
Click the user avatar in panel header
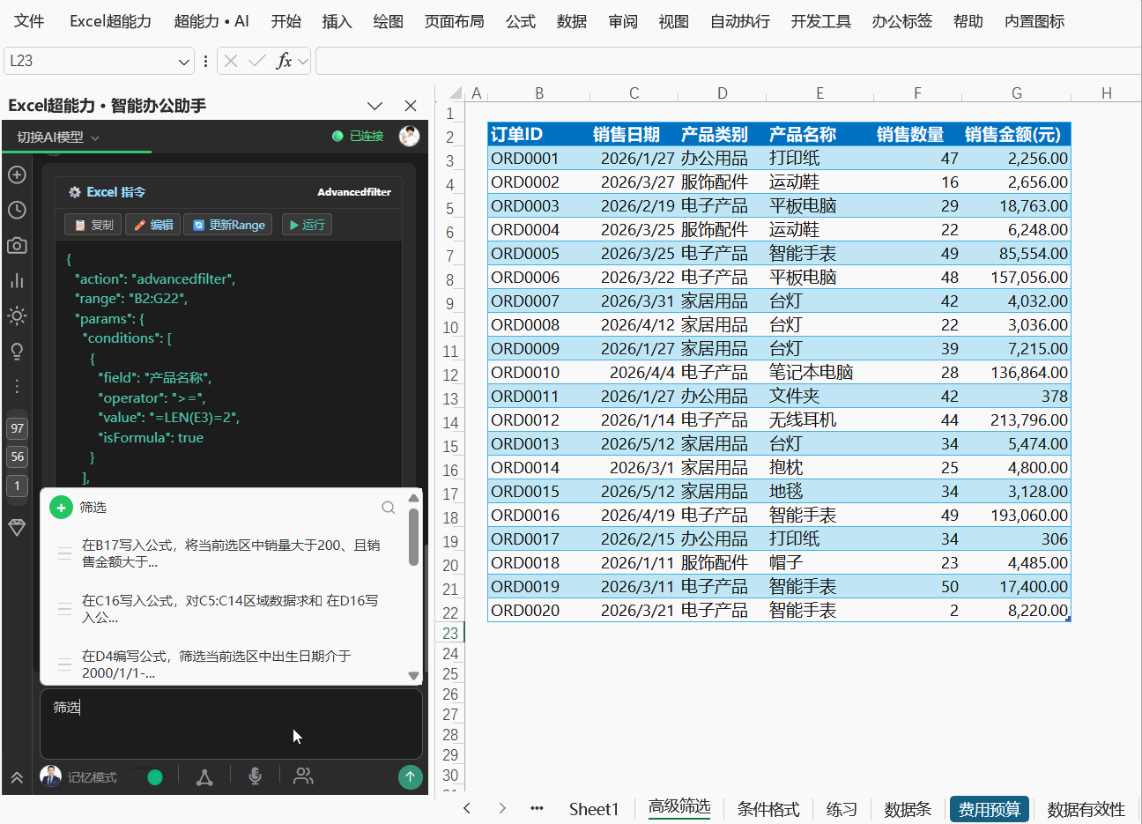[409, 136]
